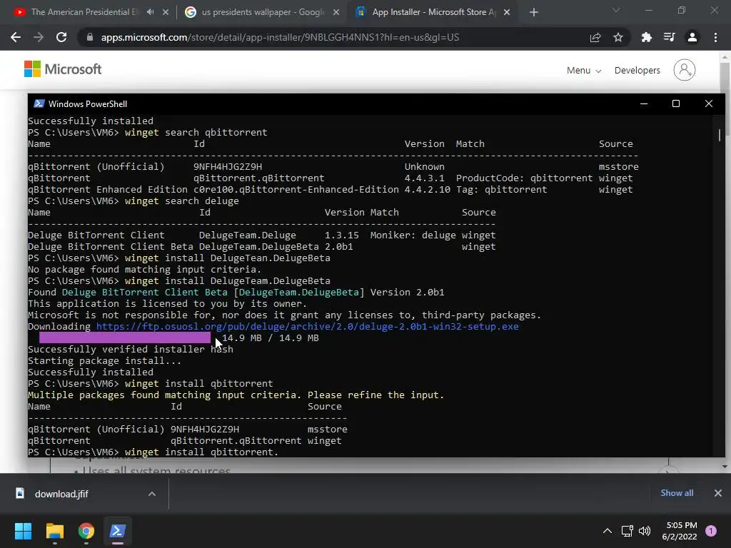Screen dimensions: 731x548
Task: Bookmark this page with star icon
Action: (618, 37)
